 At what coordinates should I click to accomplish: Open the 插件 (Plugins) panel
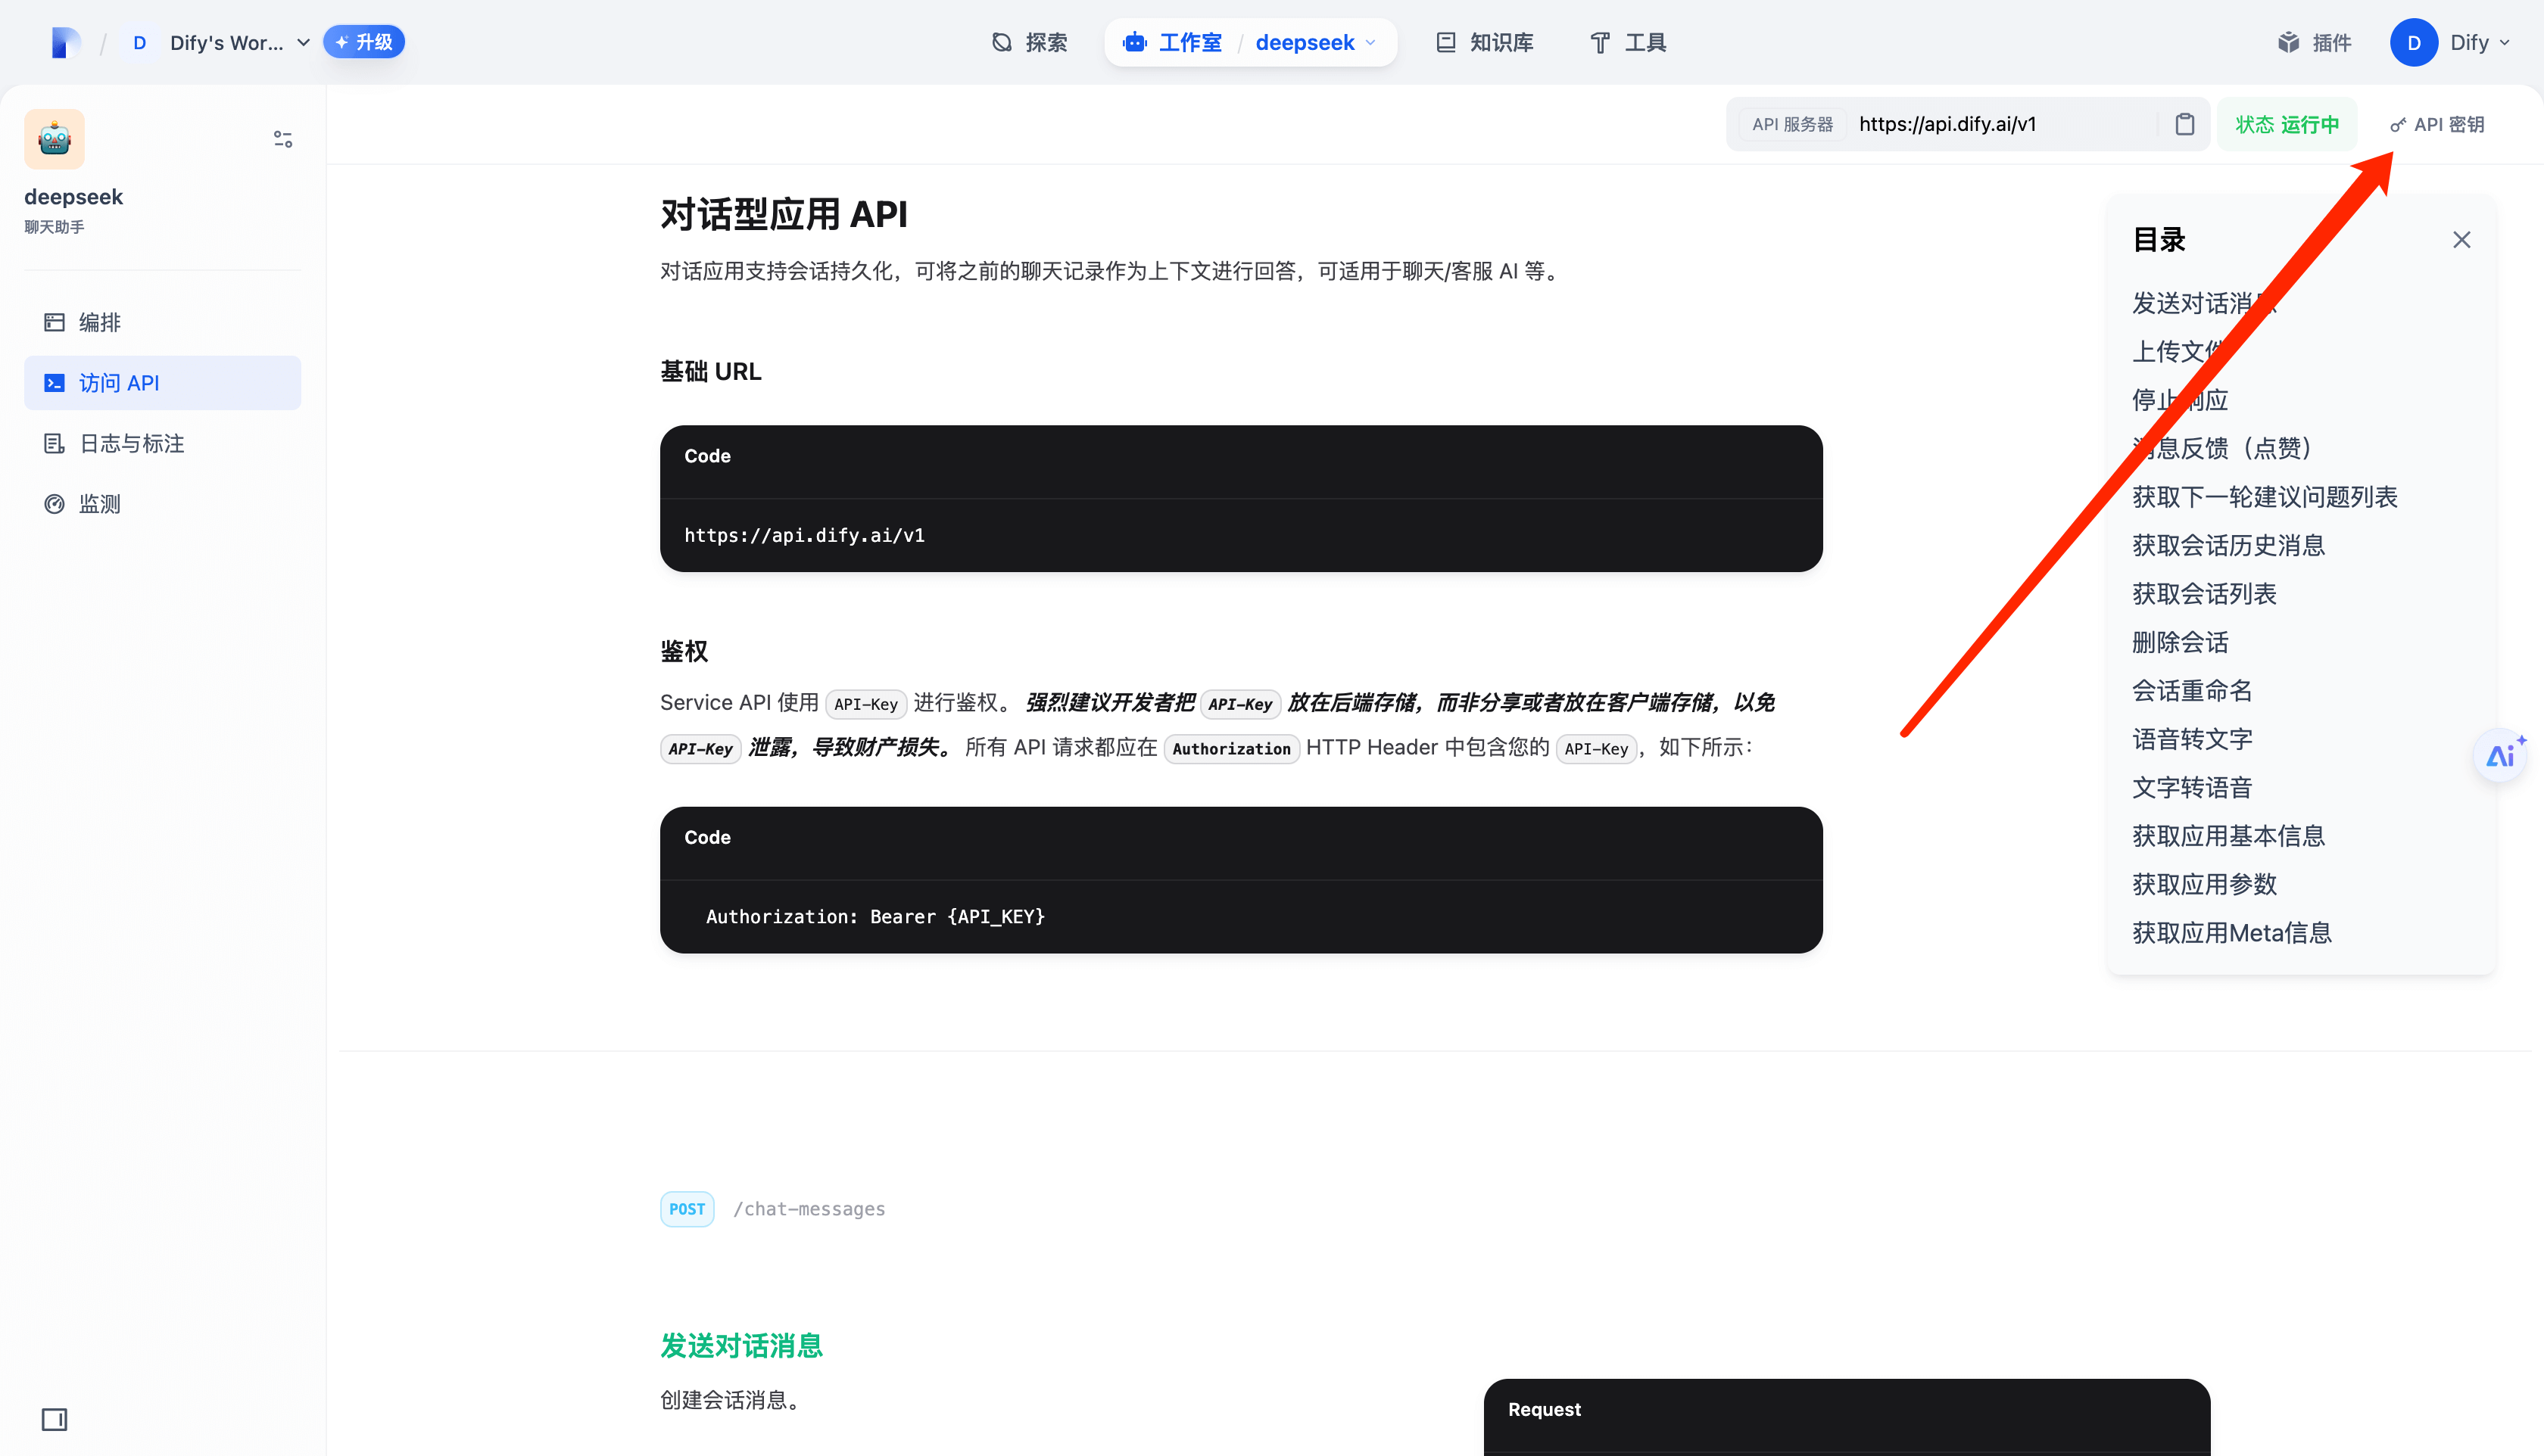(2314, 42)
